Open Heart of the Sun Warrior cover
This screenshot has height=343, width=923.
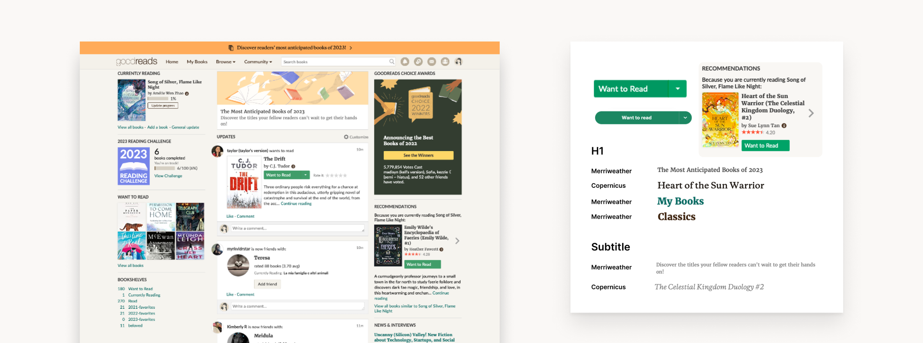point(720,120)
